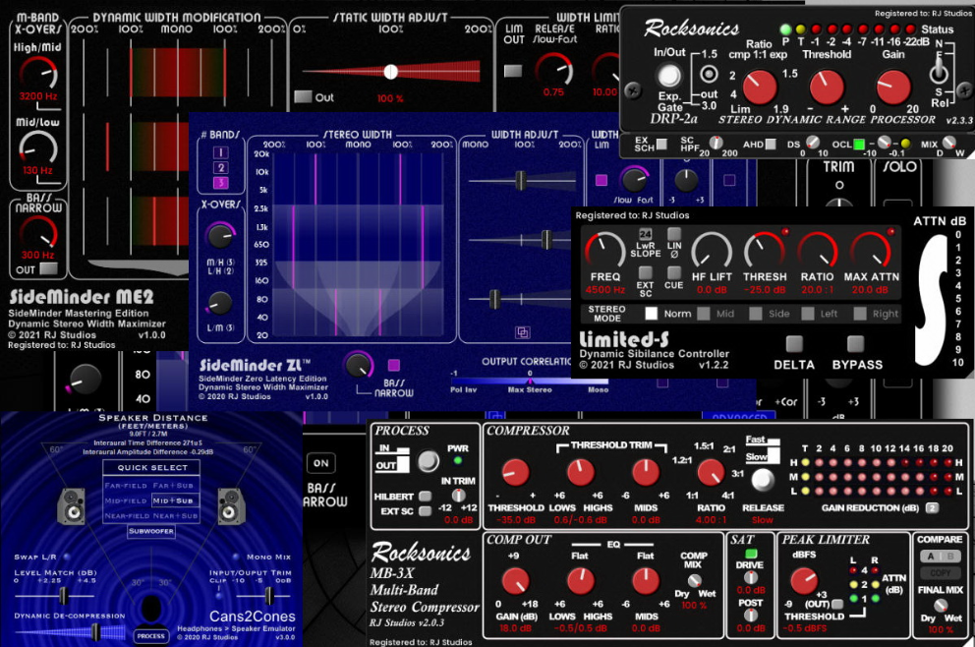The image size is (975, 647).
Task: Click the red Gain knob on DRP-2a
Action: (x=893, y=87)
